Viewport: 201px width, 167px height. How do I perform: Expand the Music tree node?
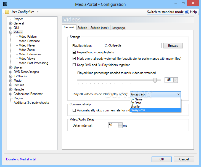point(11,81)
